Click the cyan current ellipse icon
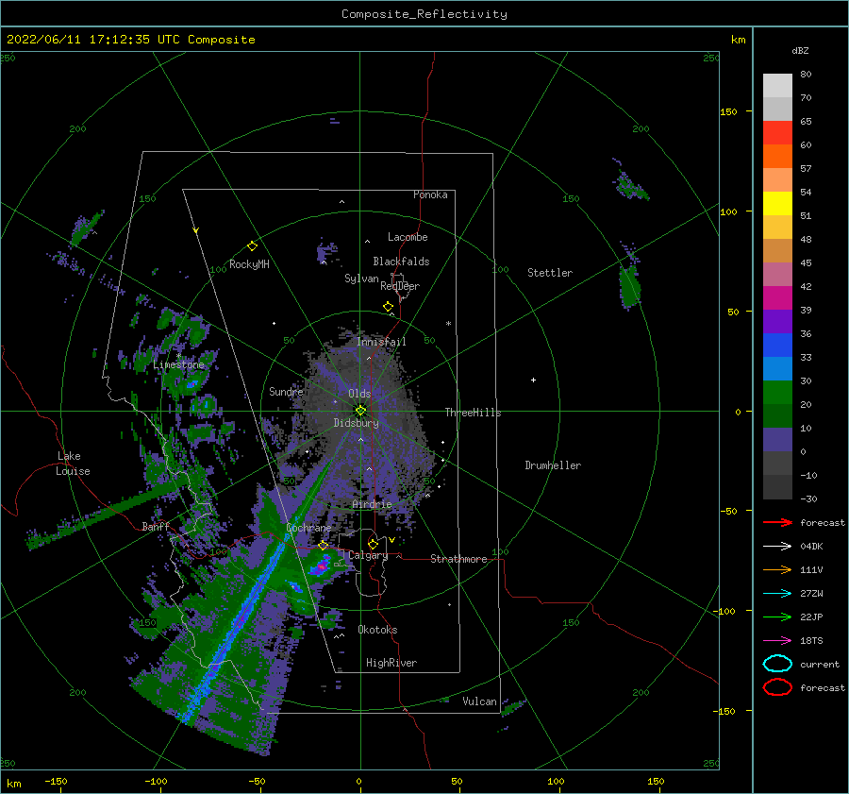The width and height of the screenshot is (849, 794). point(777,664)
